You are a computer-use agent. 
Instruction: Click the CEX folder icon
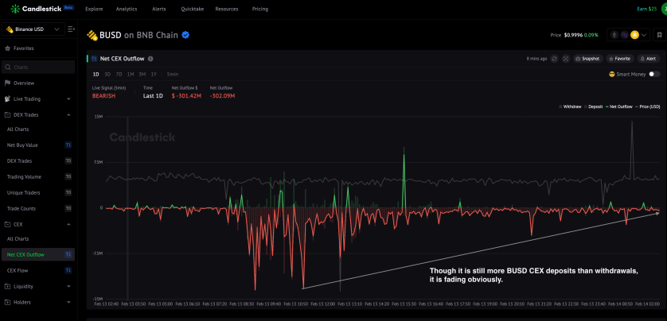tap(7, 224)
